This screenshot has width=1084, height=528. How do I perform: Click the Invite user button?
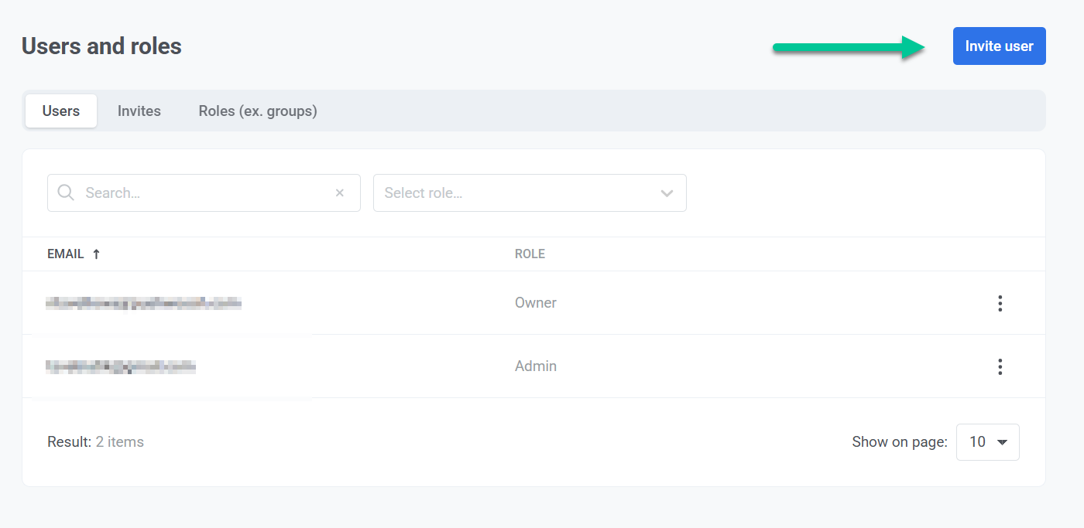999,46
